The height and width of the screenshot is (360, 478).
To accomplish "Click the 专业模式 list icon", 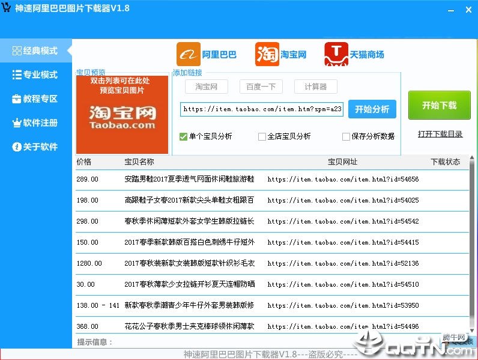I will point(17,75).
